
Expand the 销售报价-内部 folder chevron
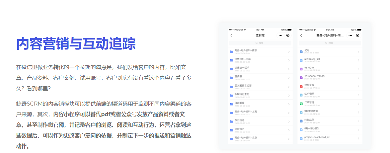tap(289, 60)
